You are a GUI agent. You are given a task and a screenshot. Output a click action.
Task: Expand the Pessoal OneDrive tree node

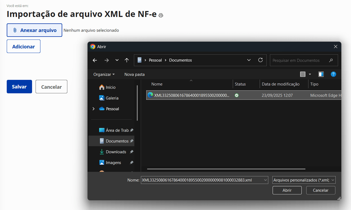(x=94, y=109)
